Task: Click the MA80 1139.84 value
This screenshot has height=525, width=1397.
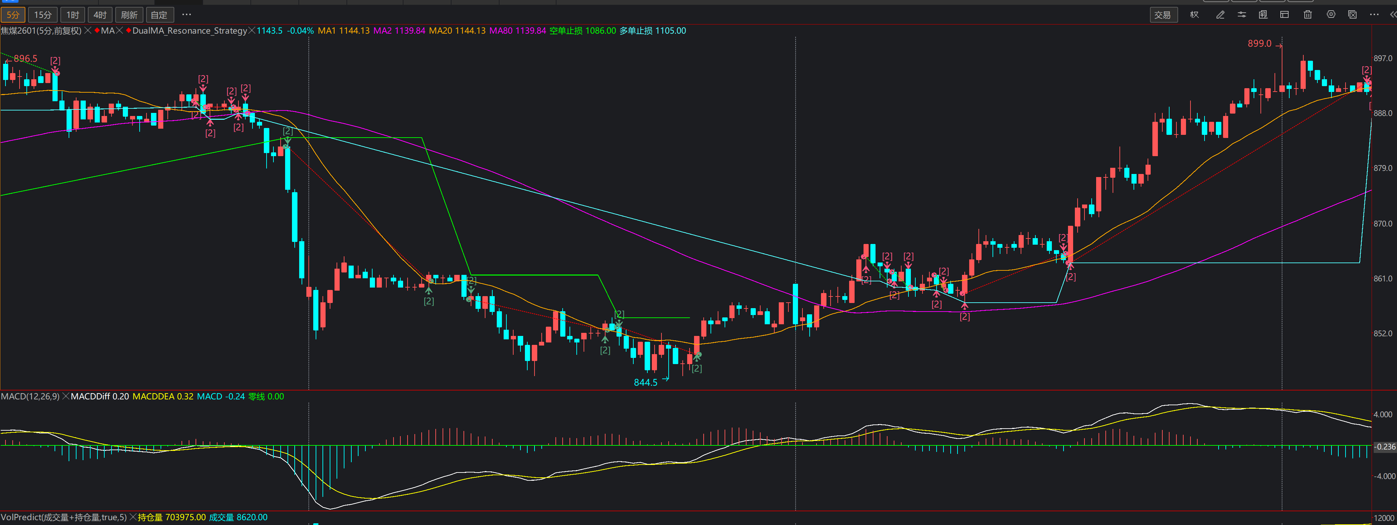Action: click(518, 31)
